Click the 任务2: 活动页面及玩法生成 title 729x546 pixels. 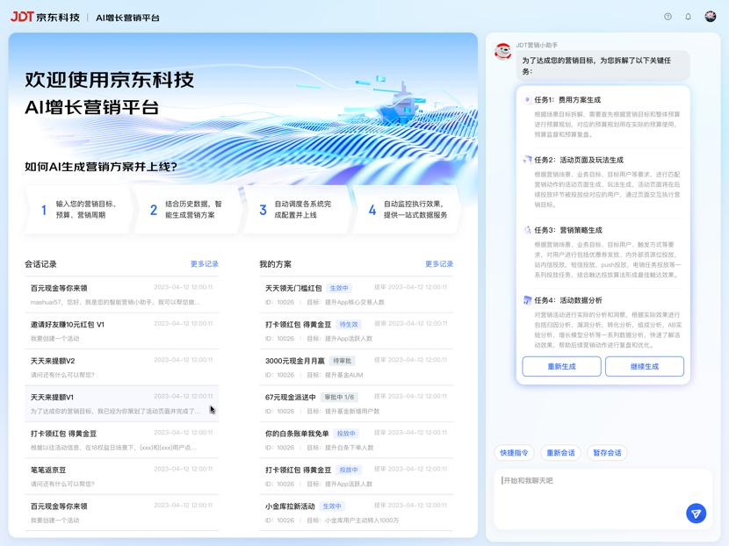coord(578,160)
